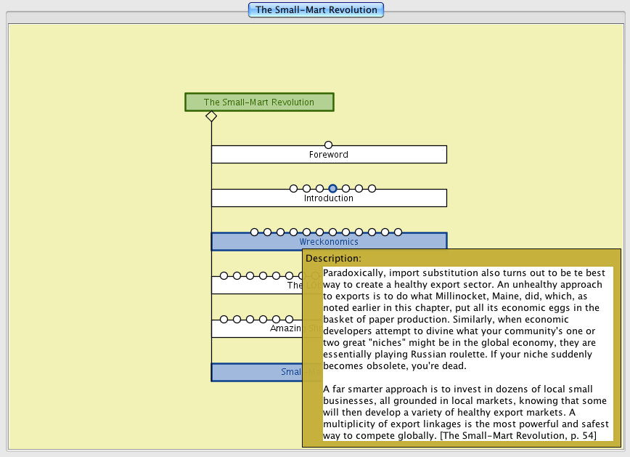The height and width of the screenshot is (457, 630).
Task: Select second circle above Introduction
Action: pyautogui.click(x=306, y=189)
